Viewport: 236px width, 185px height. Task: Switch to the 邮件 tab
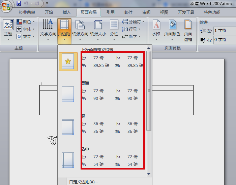click(x=128, y=12)
